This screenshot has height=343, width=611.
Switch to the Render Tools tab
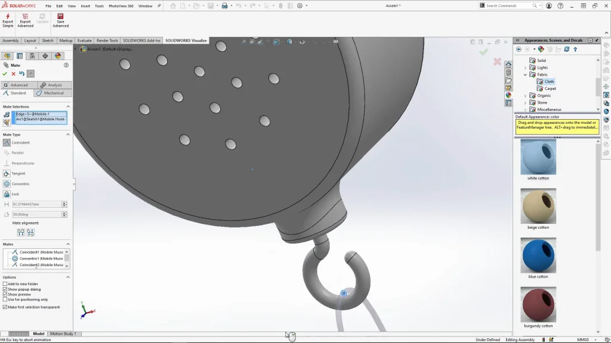tap(107, 40)
